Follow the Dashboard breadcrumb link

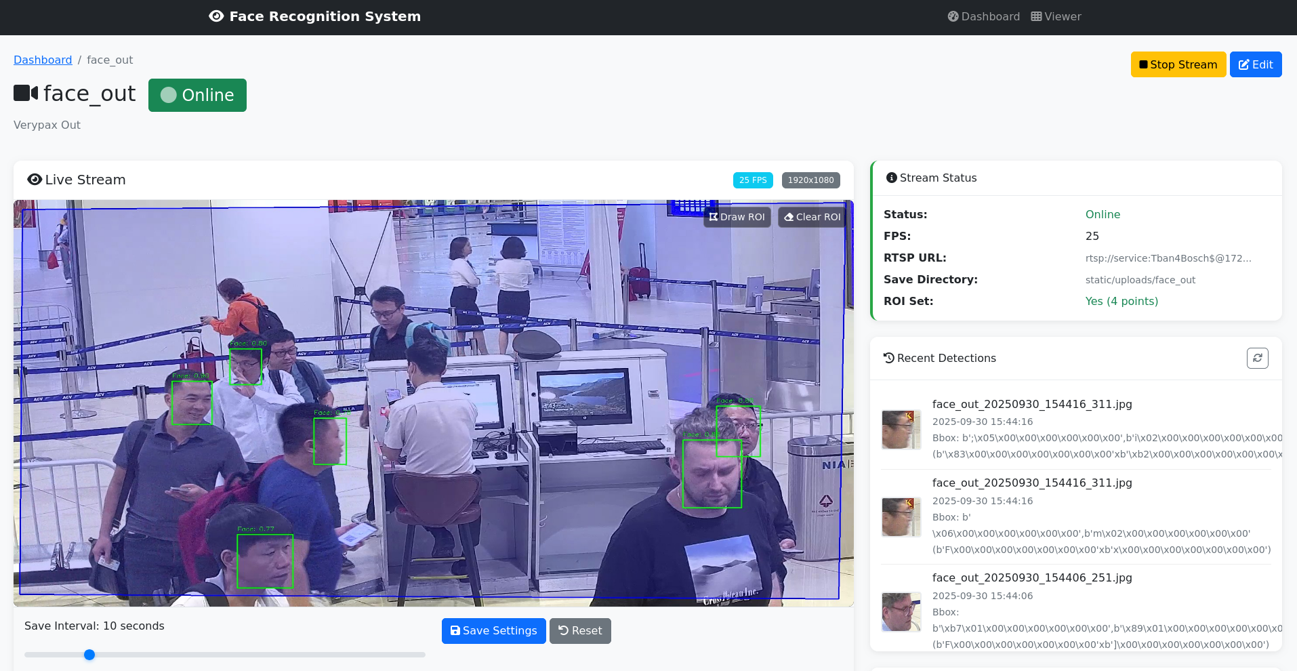click(x=43, y=60)
